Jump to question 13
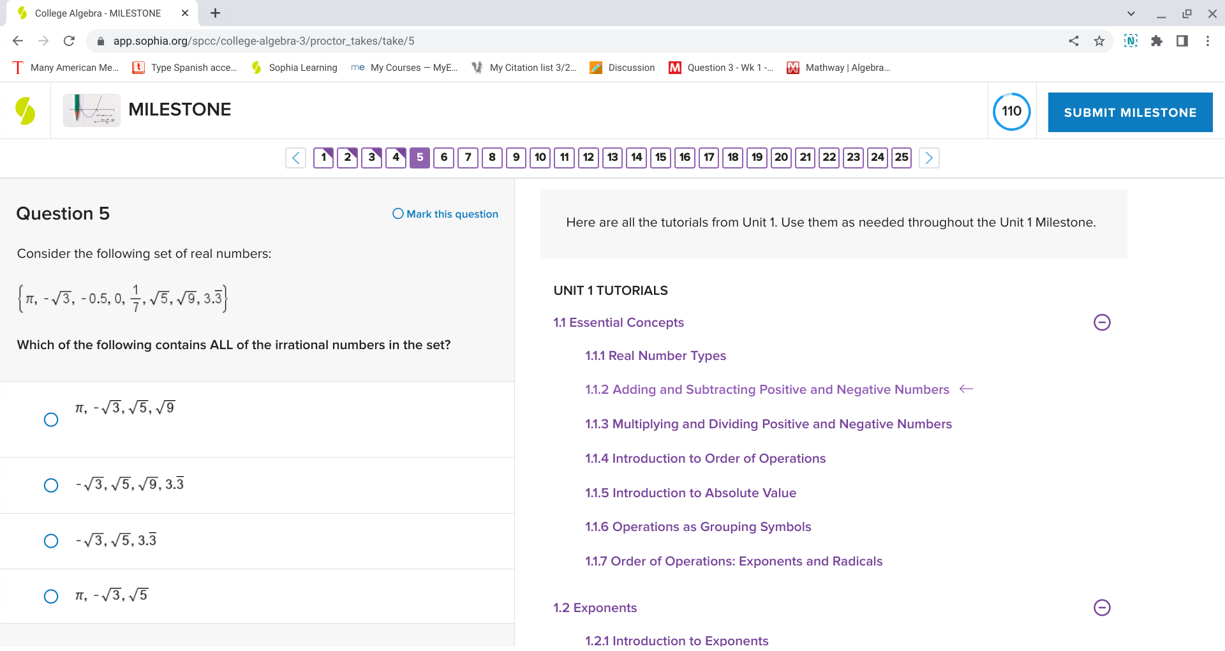 (612, 158)
